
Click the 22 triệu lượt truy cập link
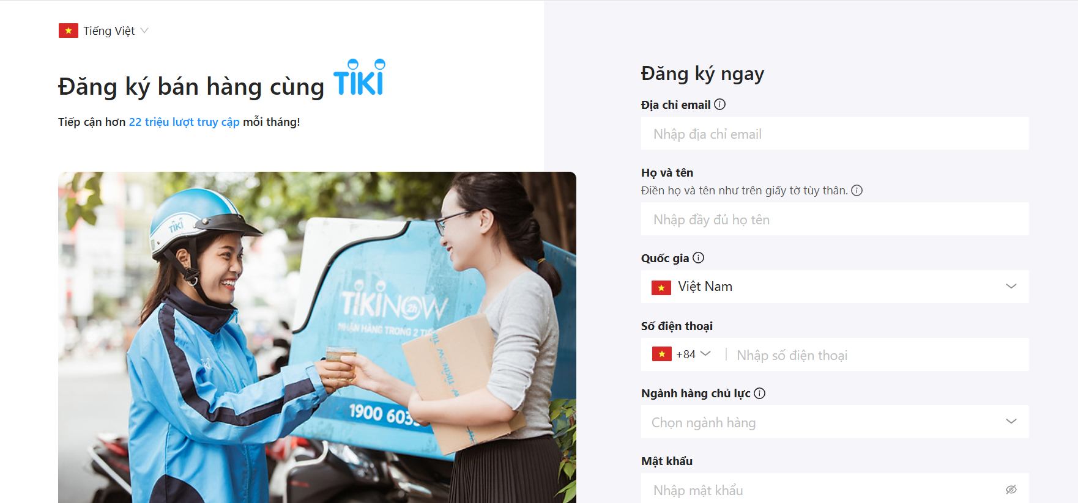(x=184, y=122)
